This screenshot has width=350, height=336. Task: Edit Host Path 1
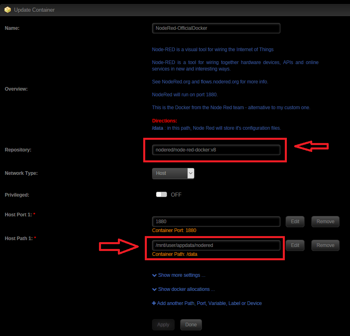pyautogui.click(x=295, y=245)
